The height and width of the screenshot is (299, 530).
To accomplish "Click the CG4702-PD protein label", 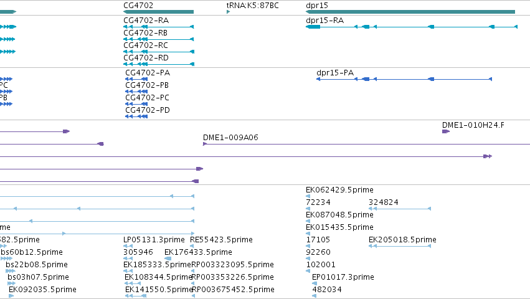I will (x=148, y=110).
